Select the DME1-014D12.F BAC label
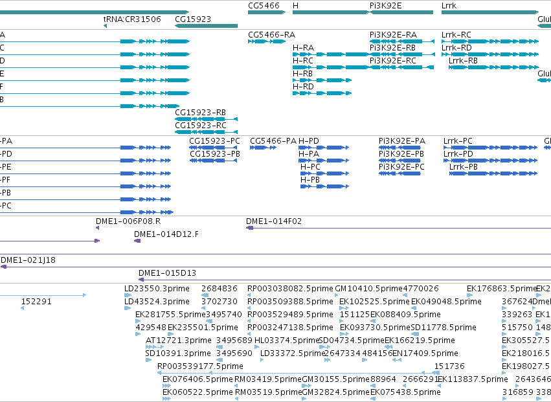This screenshot has width=551, height=402. pyautogui.click(x=166, y=234)
